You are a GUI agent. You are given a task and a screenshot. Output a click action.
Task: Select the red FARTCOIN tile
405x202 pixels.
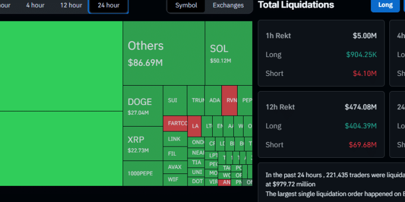pos(175,123)
